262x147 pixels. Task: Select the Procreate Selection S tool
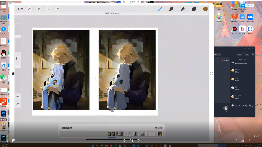pos(48,9)
